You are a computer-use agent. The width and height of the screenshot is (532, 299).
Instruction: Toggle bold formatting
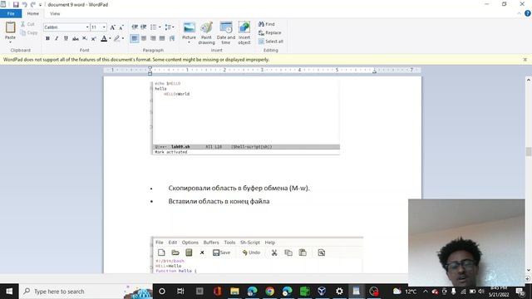coord(47,38)
